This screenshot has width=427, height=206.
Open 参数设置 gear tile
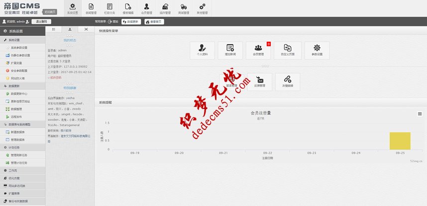(317, 50)
